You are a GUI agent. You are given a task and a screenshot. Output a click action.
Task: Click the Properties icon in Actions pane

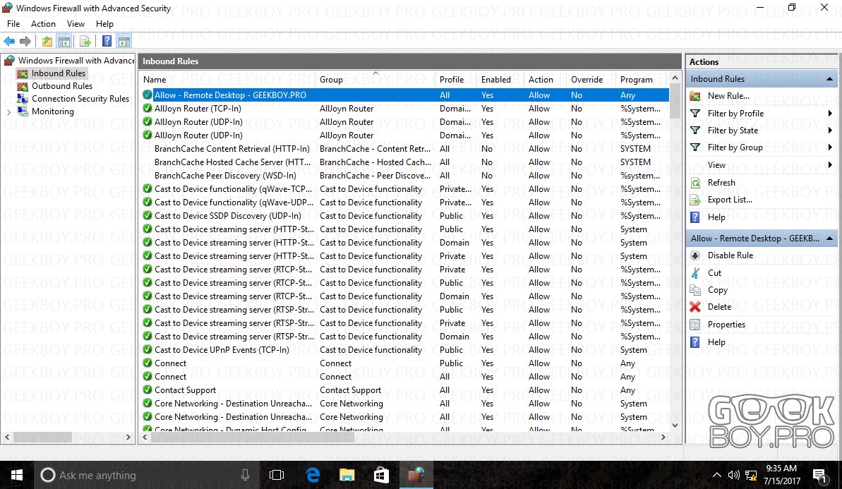(x=695, y=324)
